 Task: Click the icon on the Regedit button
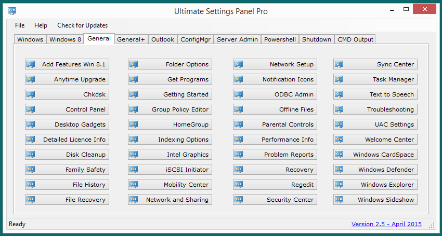(x=239, y=185)
